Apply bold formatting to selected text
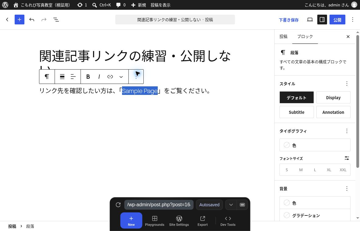The height and width of the screenshot is (231, 360). coord(88,77)
